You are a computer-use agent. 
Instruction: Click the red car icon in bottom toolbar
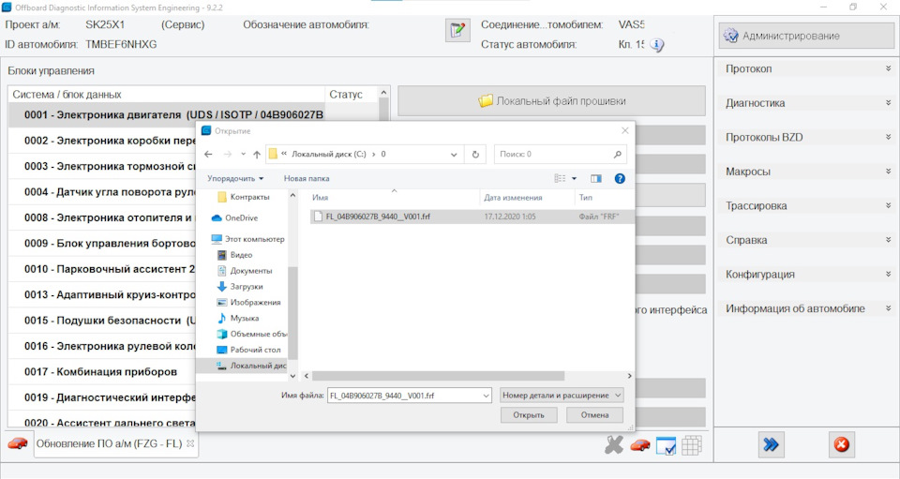point(640,445)
